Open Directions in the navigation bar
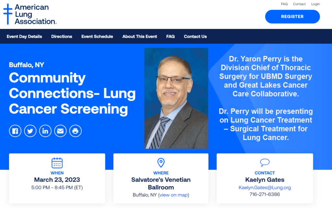Viewport: 332px width, 208px height. [x=62, y=36]
